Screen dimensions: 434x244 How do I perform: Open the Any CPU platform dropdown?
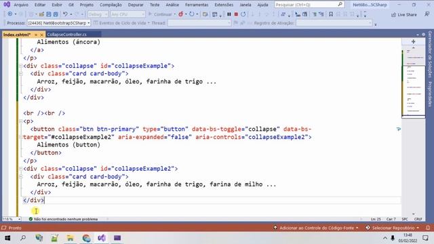click(127, 14)
